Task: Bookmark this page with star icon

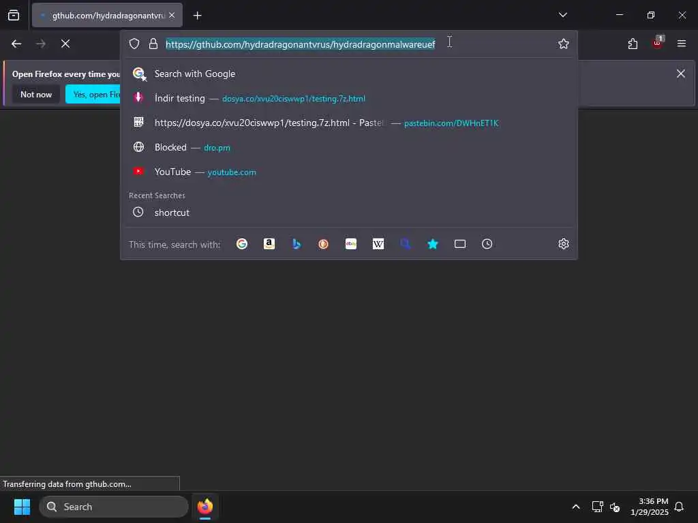Action: (564, 44)
